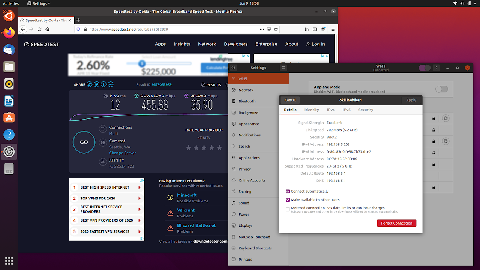Screen dimensions: 480x270
Task: Click the Forget Connection button
Action: (396, 223)
